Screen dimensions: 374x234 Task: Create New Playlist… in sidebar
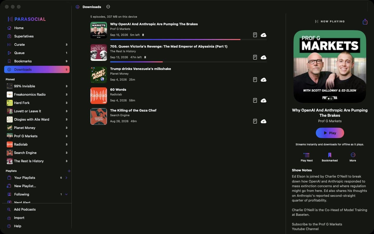[x=37, y=186]
